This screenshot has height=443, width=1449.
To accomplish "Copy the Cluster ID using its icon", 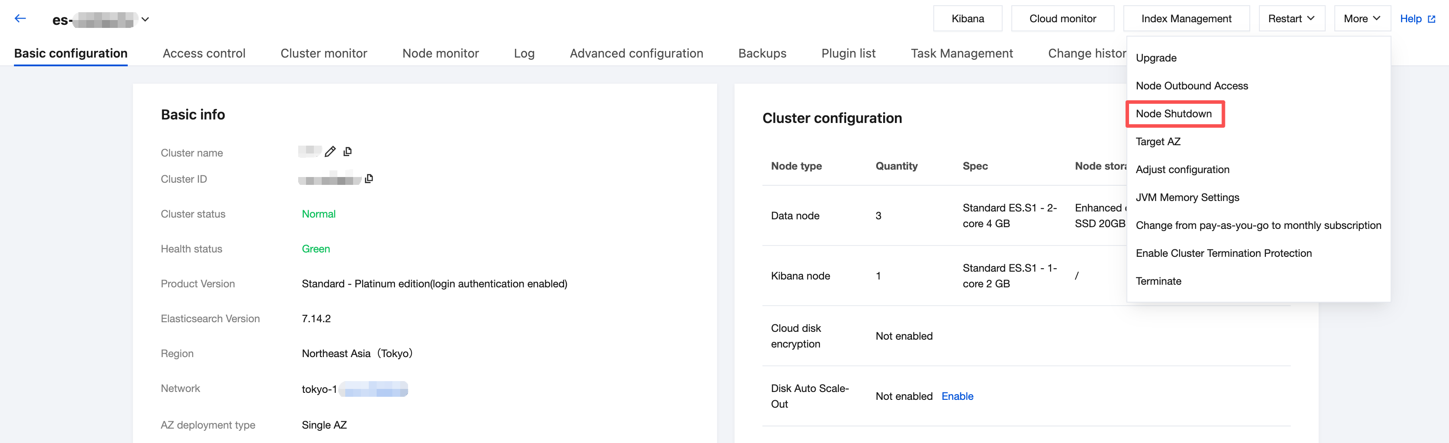I will [x=369, y=178].
